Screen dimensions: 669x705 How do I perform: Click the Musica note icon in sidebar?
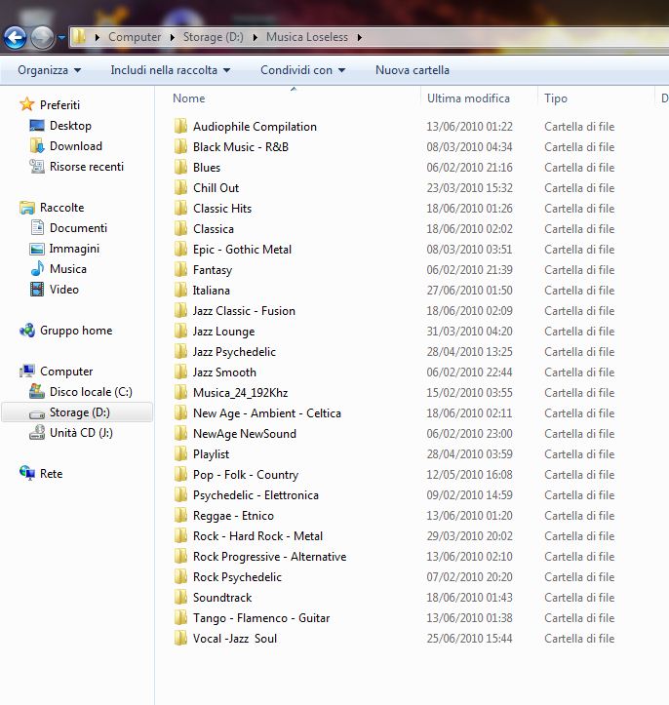[x=37, y=268]
